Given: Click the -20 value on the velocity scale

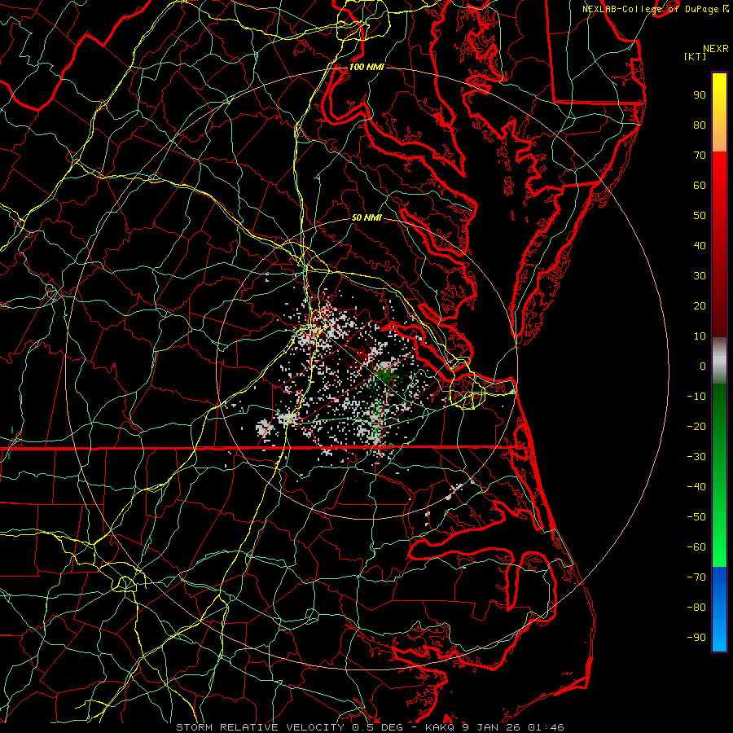Looking at the screenshot, I should point(696,427).
